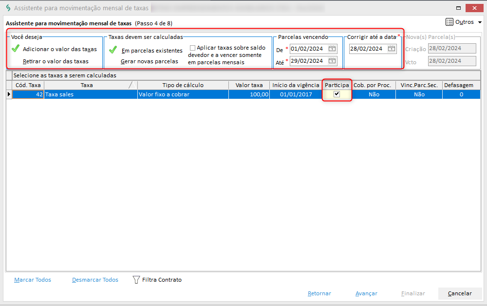Go back with Retornar

click(319, 293)
